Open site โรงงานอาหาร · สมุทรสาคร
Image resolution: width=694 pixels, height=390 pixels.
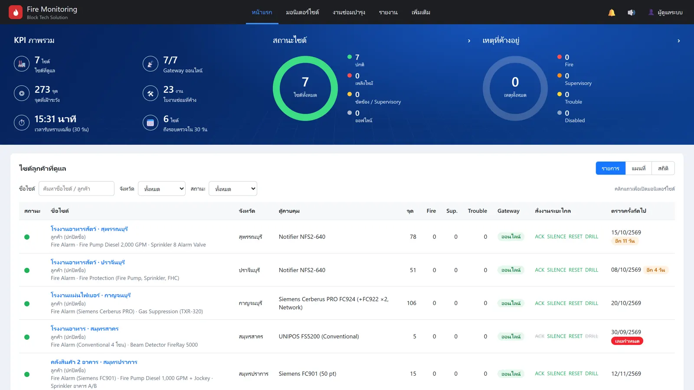pos(85,328)
